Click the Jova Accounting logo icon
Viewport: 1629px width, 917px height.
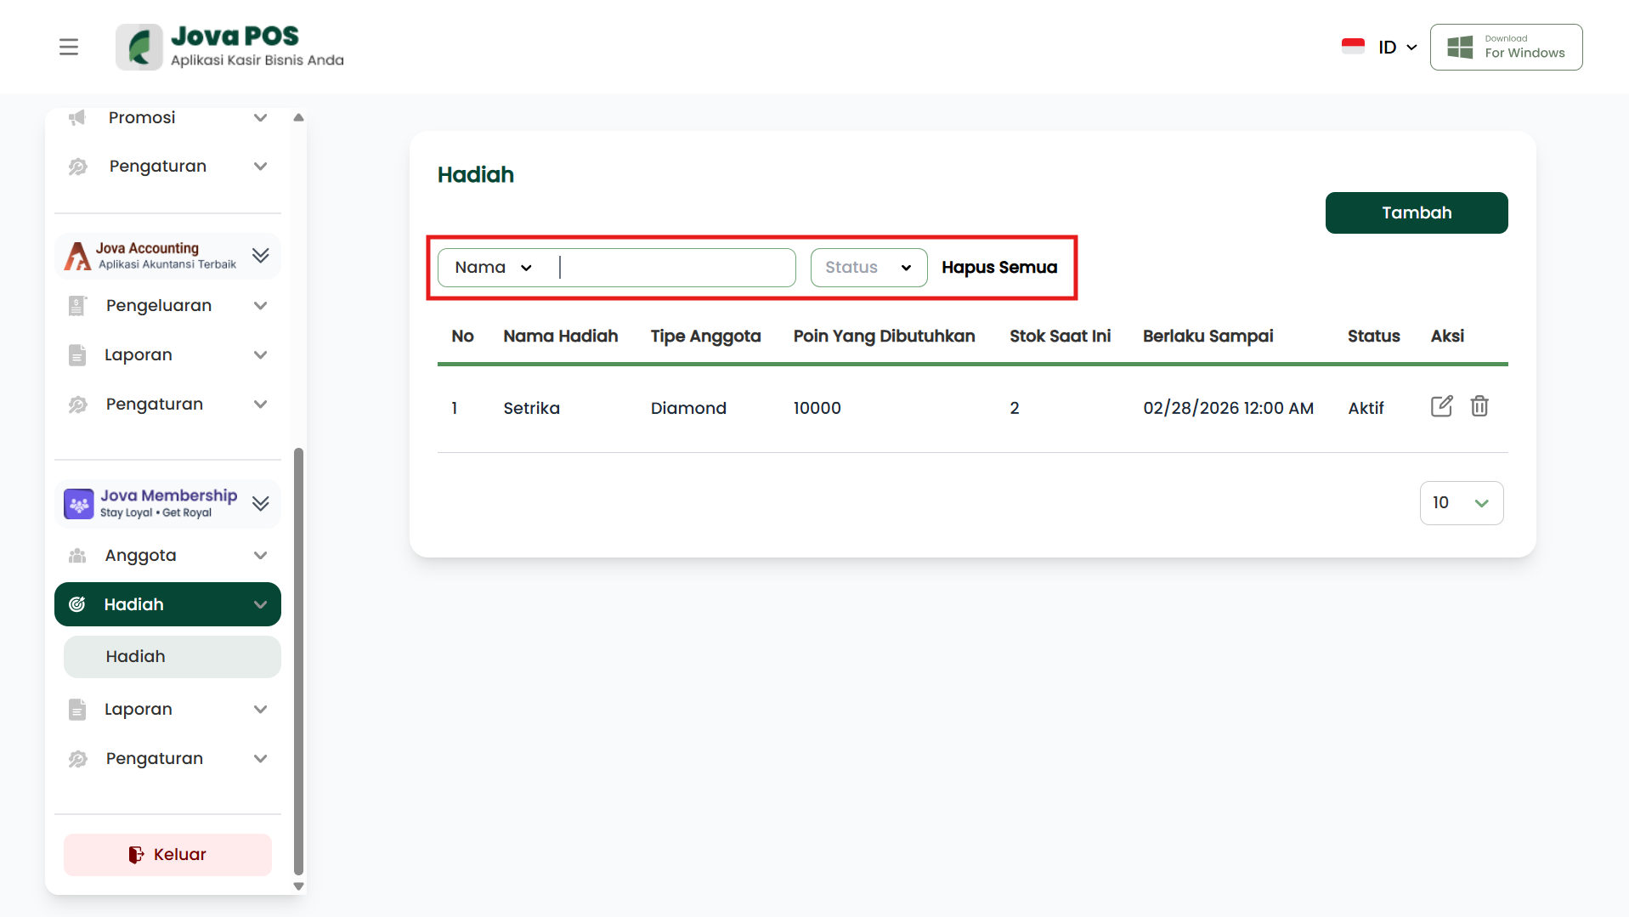[x=78, y=256]
